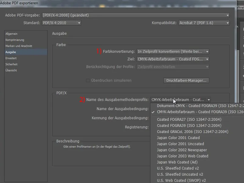
Task: Select Japan Web Coated (Ad)
Action: pyautogui.click(x=197, y=162)
